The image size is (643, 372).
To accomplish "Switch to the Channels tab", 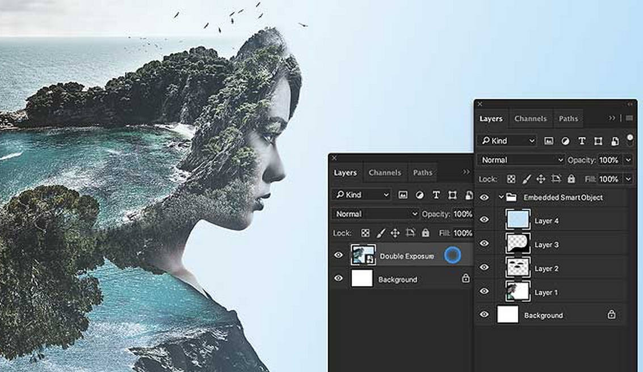I will tap(531, 119).
